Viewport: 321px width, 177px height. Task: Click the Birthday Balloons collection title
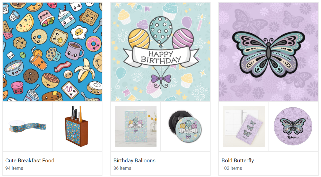[x=134, y=161]
